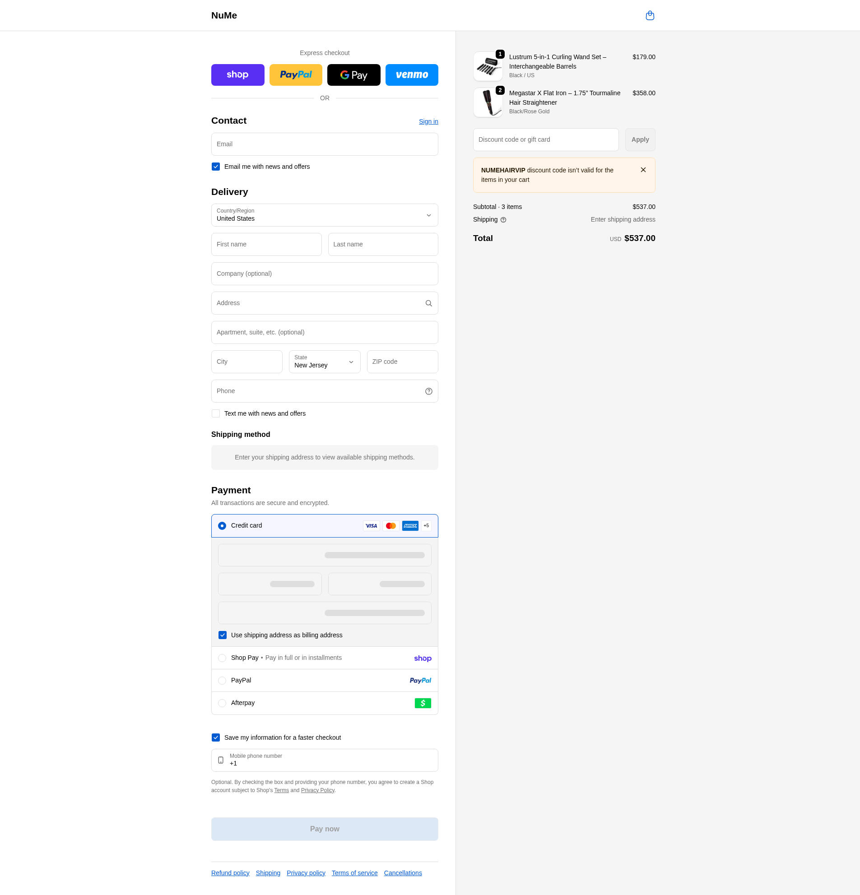Image resolution: width=860 pixels, height=895 pixels.
Task: Expand the State dropdown showing New Jersey
Action: coord(324,362)
